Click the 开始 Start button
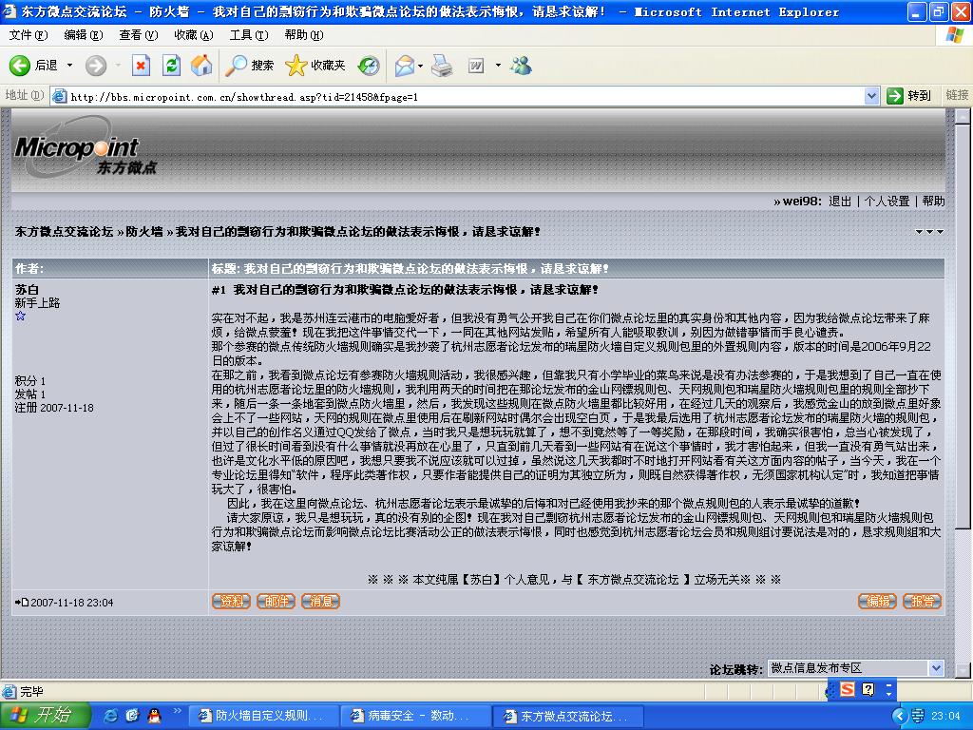 [45, 716]
